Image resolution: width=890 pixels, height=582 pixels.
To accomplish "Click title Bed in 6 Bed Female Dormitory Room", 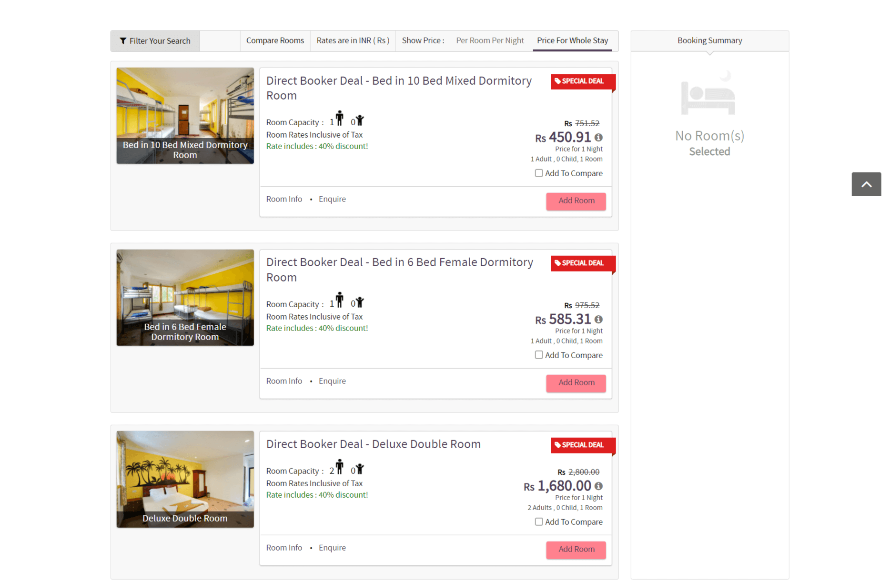I will [x=400, y=270].
